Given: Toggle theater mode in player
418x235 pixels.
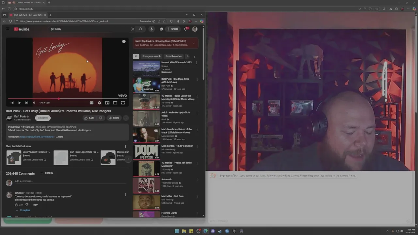Looking at the screenshot, I should (x=115, y=103).
